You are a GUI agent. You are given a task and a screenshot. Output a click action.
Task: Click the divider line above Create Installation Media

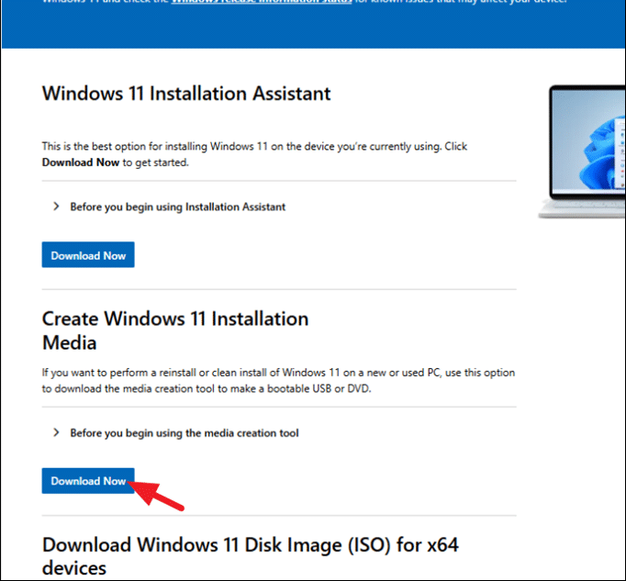click(x=279, y=290)
